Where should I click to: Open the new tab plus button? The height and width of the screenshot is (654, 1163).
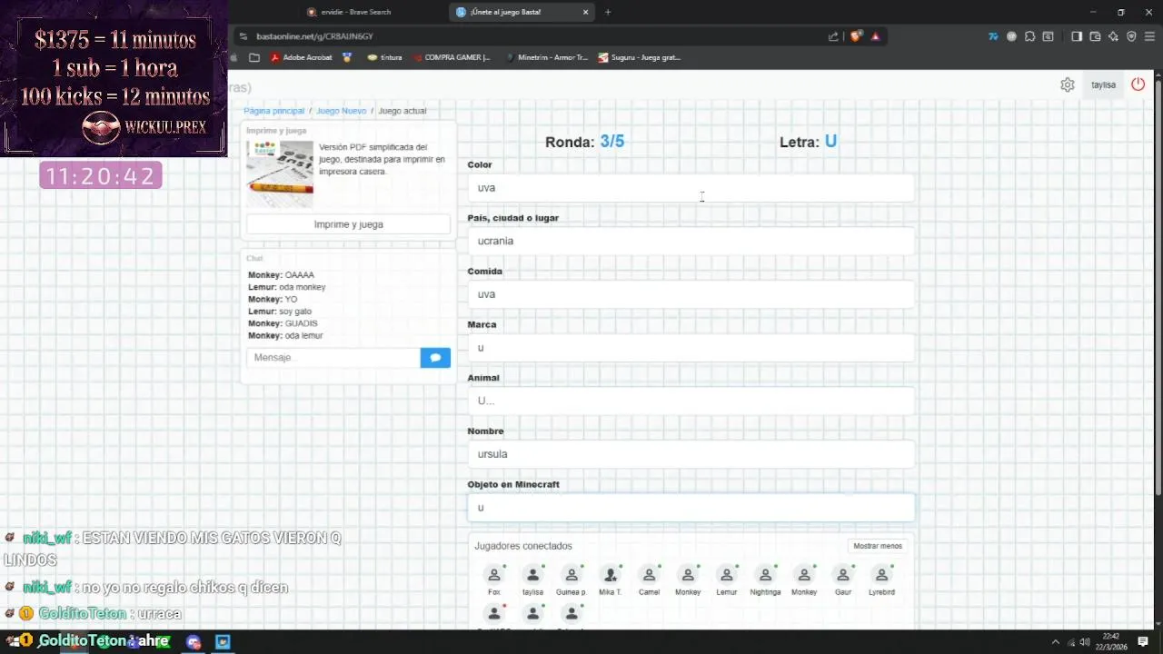[x=608, y=12]
